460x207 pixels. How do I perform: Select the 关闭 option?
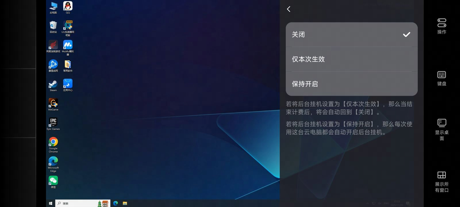click(x=351, y=34)
